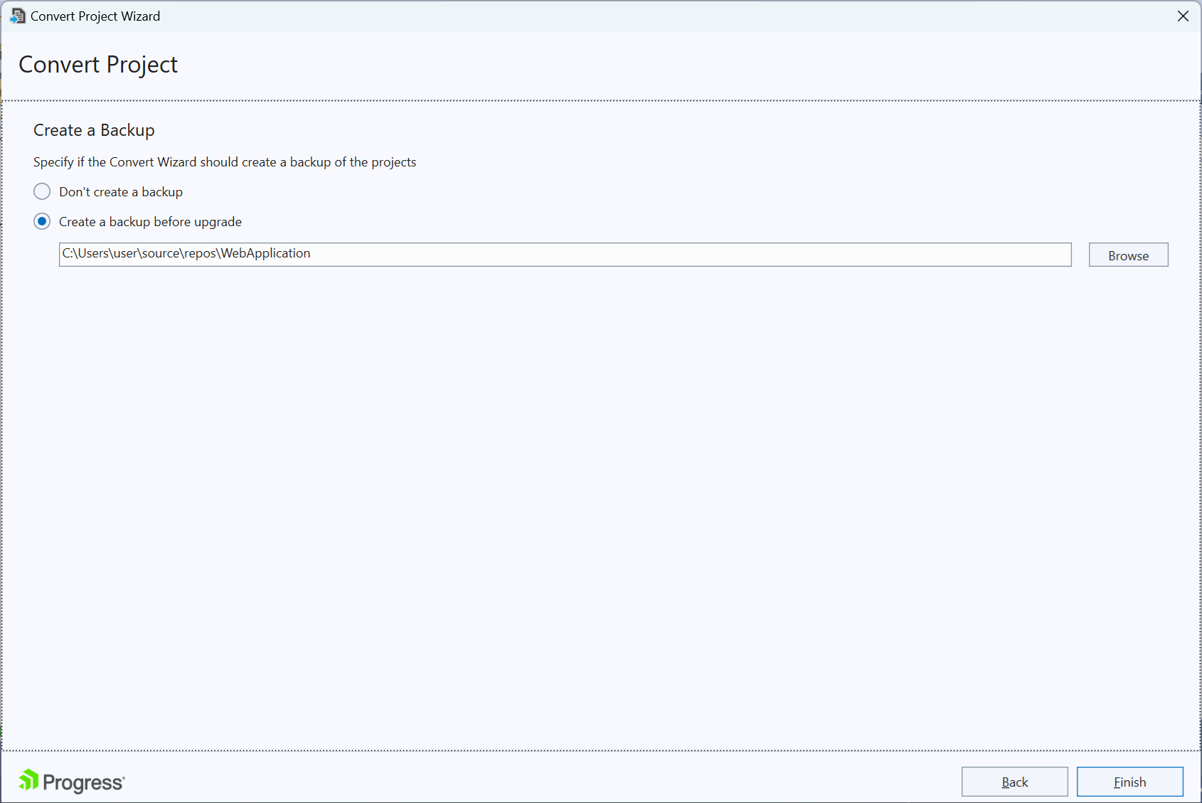
Task: Confirm settings by clicking Finish
Action: [1129, 781]
